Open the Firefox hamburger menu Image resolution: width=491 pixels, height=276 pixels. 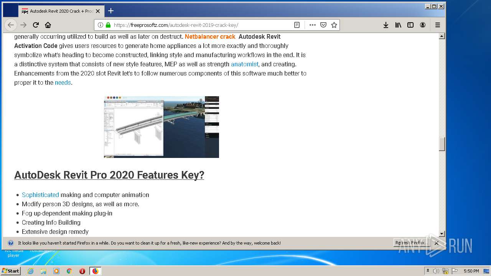(438, 25)
